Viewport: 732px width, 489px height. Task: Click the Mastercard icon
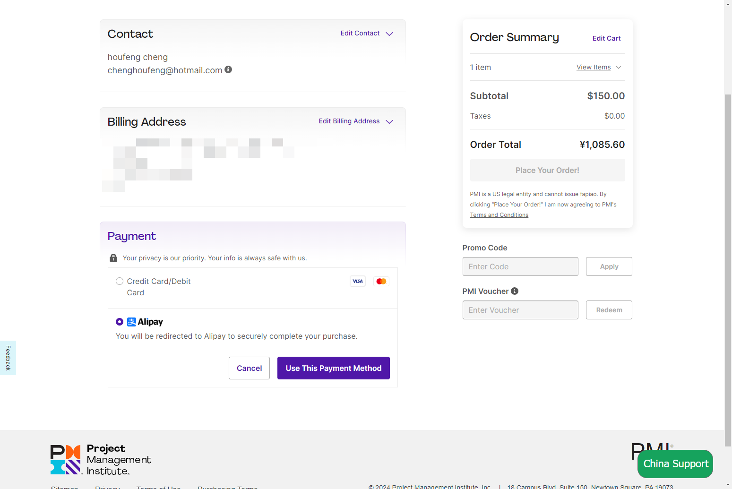tap(381, 281)
